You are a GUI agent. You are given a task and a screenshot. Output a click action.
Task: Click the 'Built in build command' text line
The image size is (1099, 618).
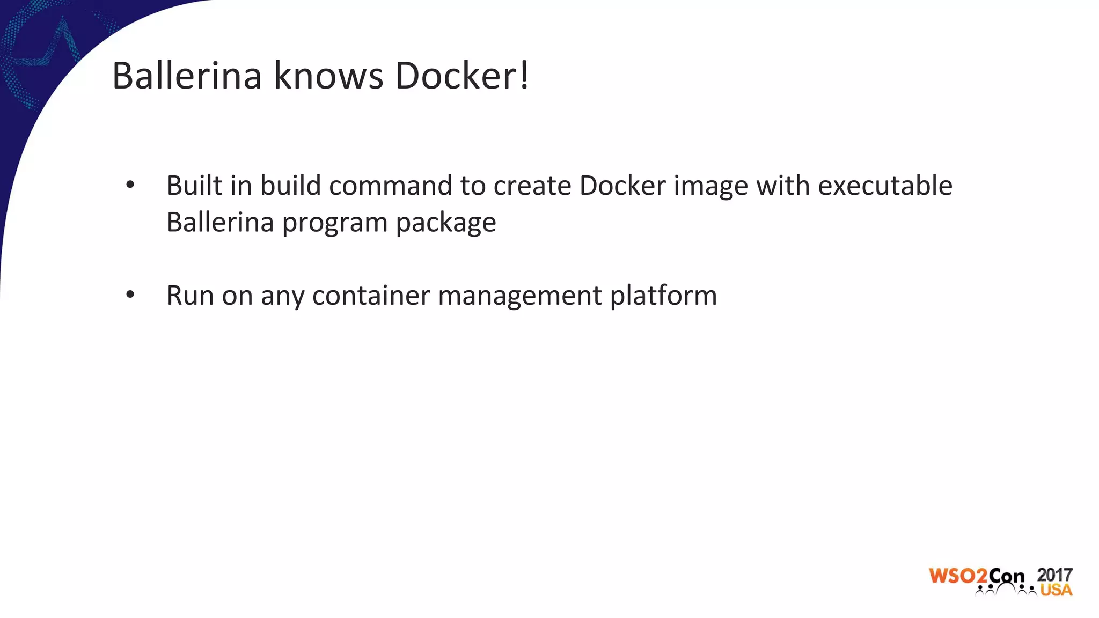pyautogui.click(x=559, y=186)
